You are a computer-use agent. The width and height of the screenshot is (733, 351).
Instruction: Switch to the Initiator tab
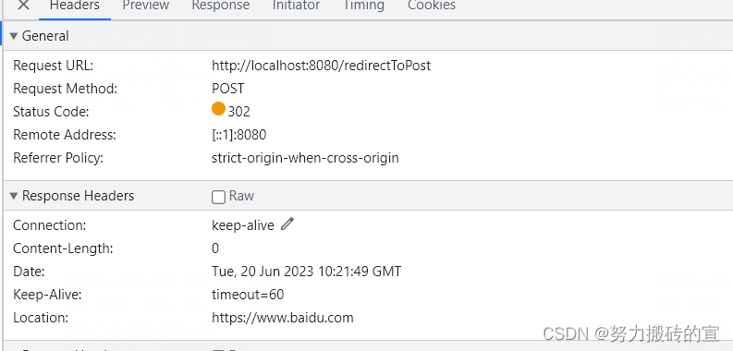pos(296,6)
